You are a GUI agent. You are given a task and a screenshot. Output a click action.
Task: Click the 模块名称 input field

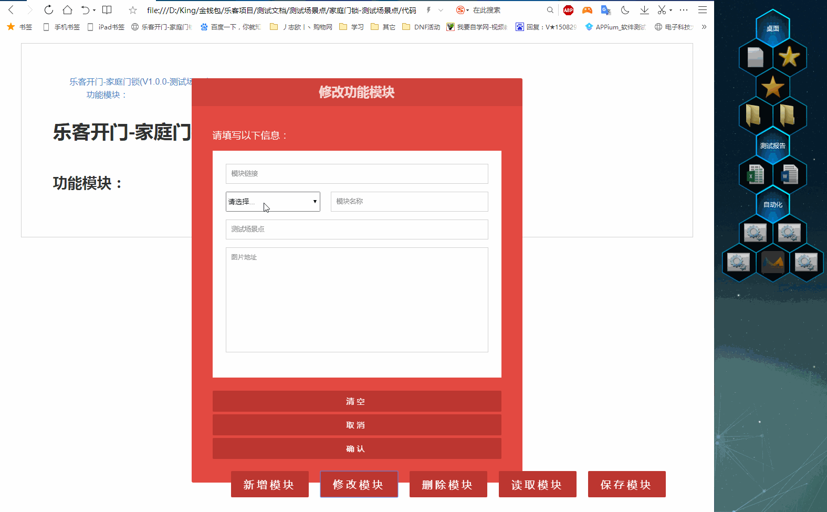tap(410, 202)
